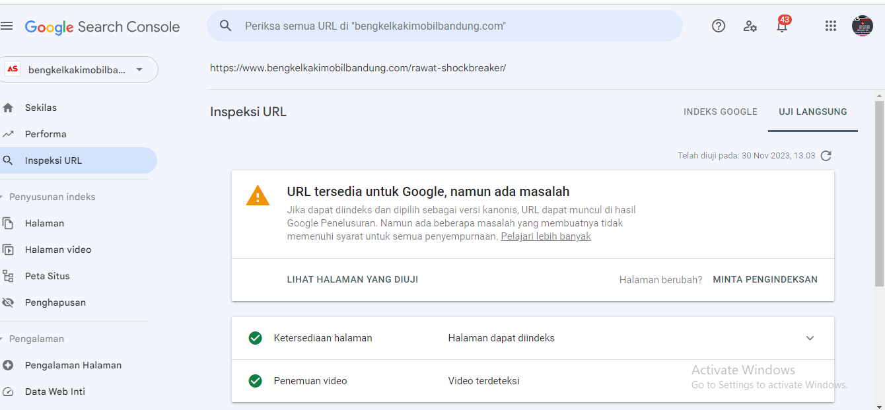Open the property selector dropdown bengkelkakimobilba...

[79, 69]
